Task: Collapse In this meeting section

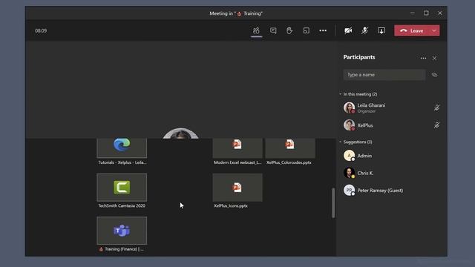Action: (341, 94)
